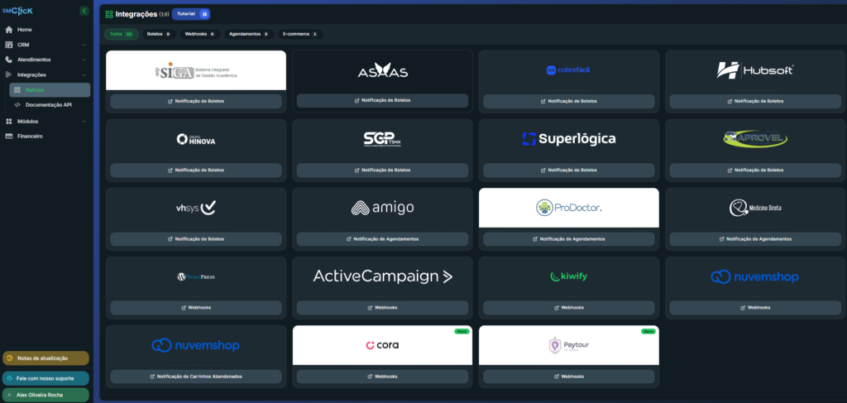
Task: Click Notificação de Boletos under Asaas
Action: click(382, 100)
